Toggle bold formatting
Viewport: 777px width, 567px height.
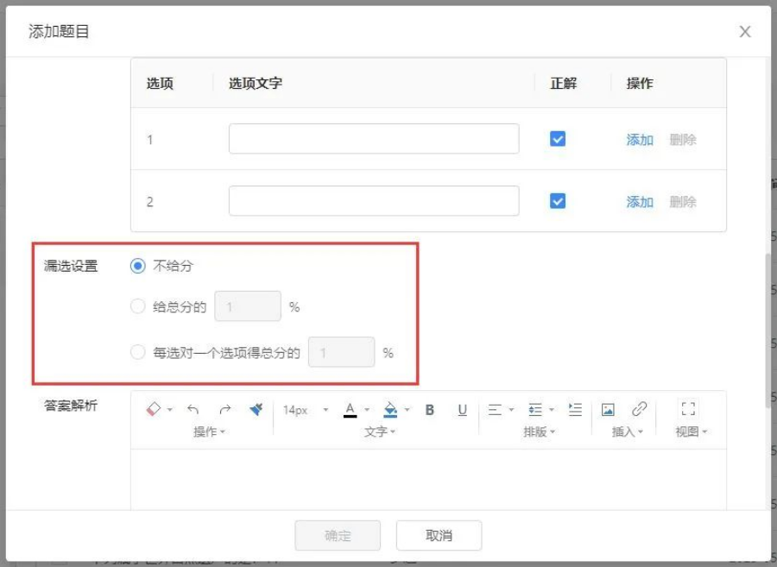click(430, 410)
